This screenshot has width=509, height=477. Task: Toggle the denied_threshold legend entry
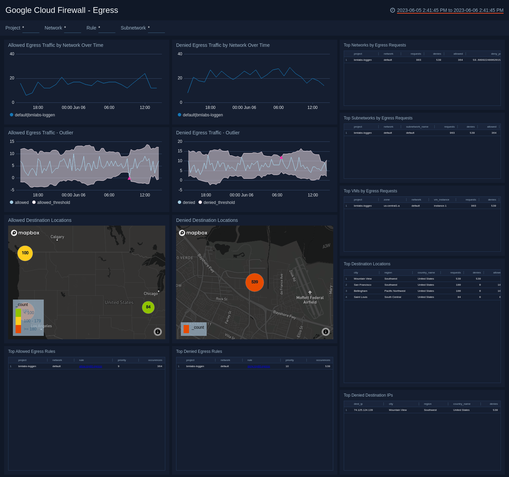pos(219,202)
